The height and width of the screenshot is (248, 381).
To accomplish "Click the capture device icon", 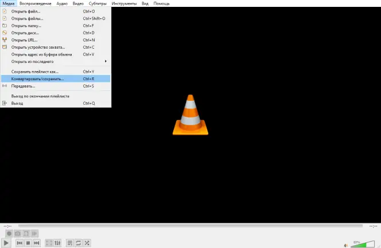I will click(x=5, y=47).
